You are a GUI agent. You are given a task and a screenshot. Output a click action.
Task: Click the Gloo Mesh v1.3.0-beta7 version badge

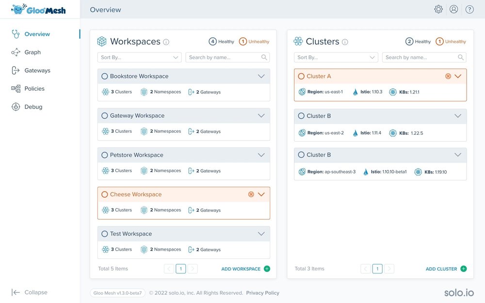point(117,293)
